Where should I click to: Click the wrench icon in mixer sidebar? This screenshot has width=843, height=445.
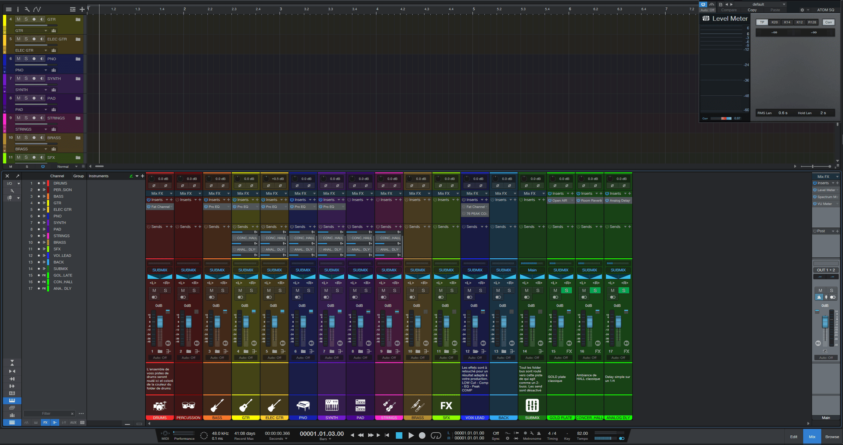[12, 190]
